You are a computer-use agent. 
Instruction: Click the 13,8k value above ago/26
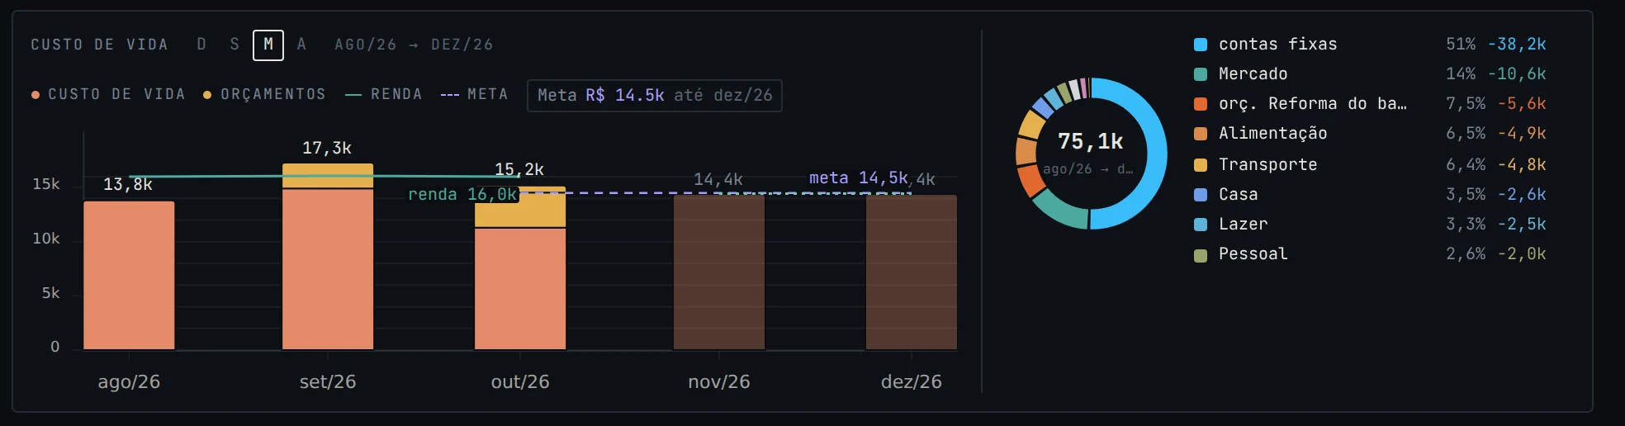(x=128, y=184)
